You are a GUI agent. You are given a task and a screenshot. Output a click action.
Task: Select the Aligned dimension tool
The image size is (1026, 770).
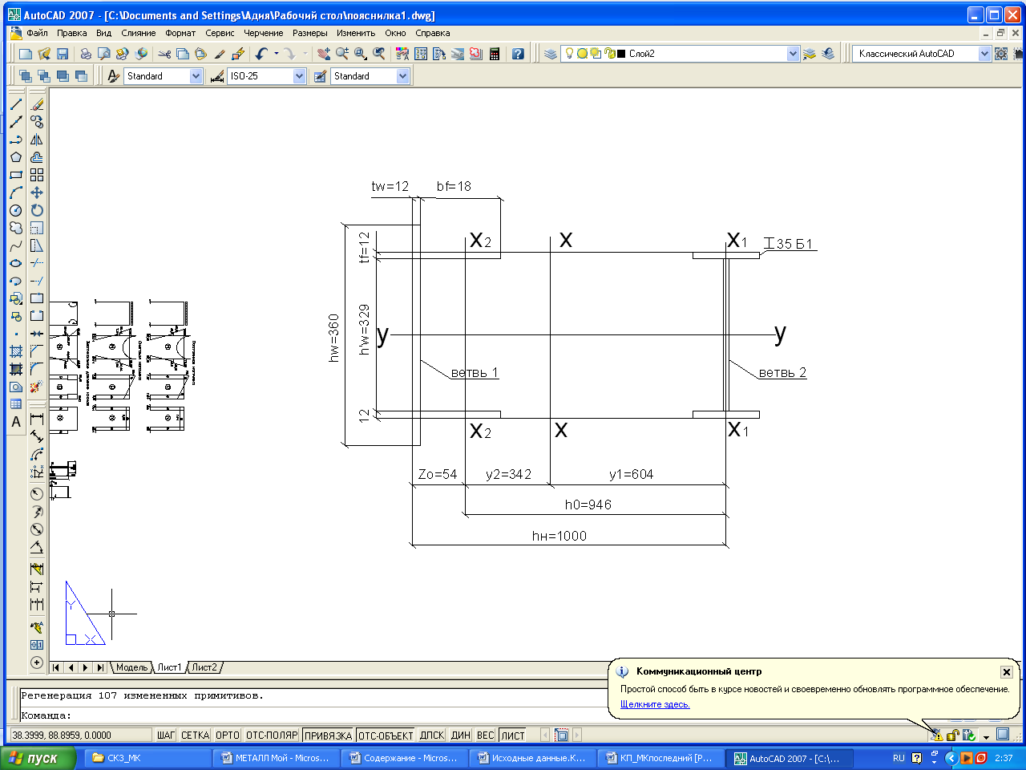pyautogui.click(x=37, y=436)
